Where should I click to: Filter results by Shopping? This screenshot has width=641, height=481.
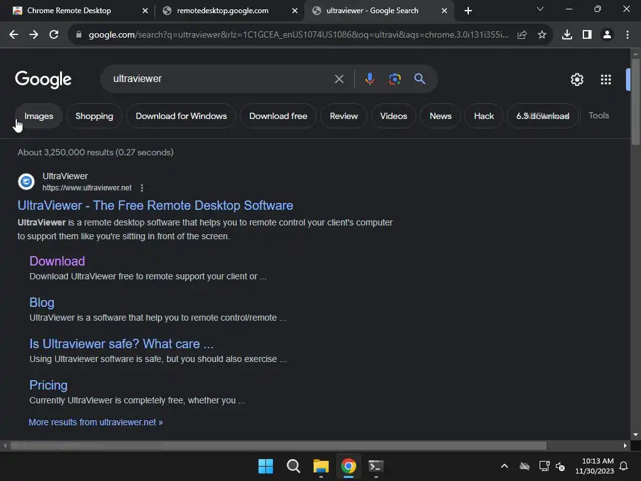pyautogui.click(x=95, y=116)
